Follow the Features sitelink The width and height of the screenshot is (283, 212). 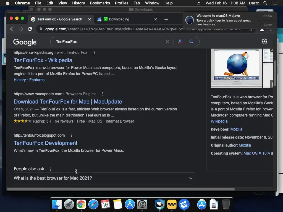coord(37,80)
